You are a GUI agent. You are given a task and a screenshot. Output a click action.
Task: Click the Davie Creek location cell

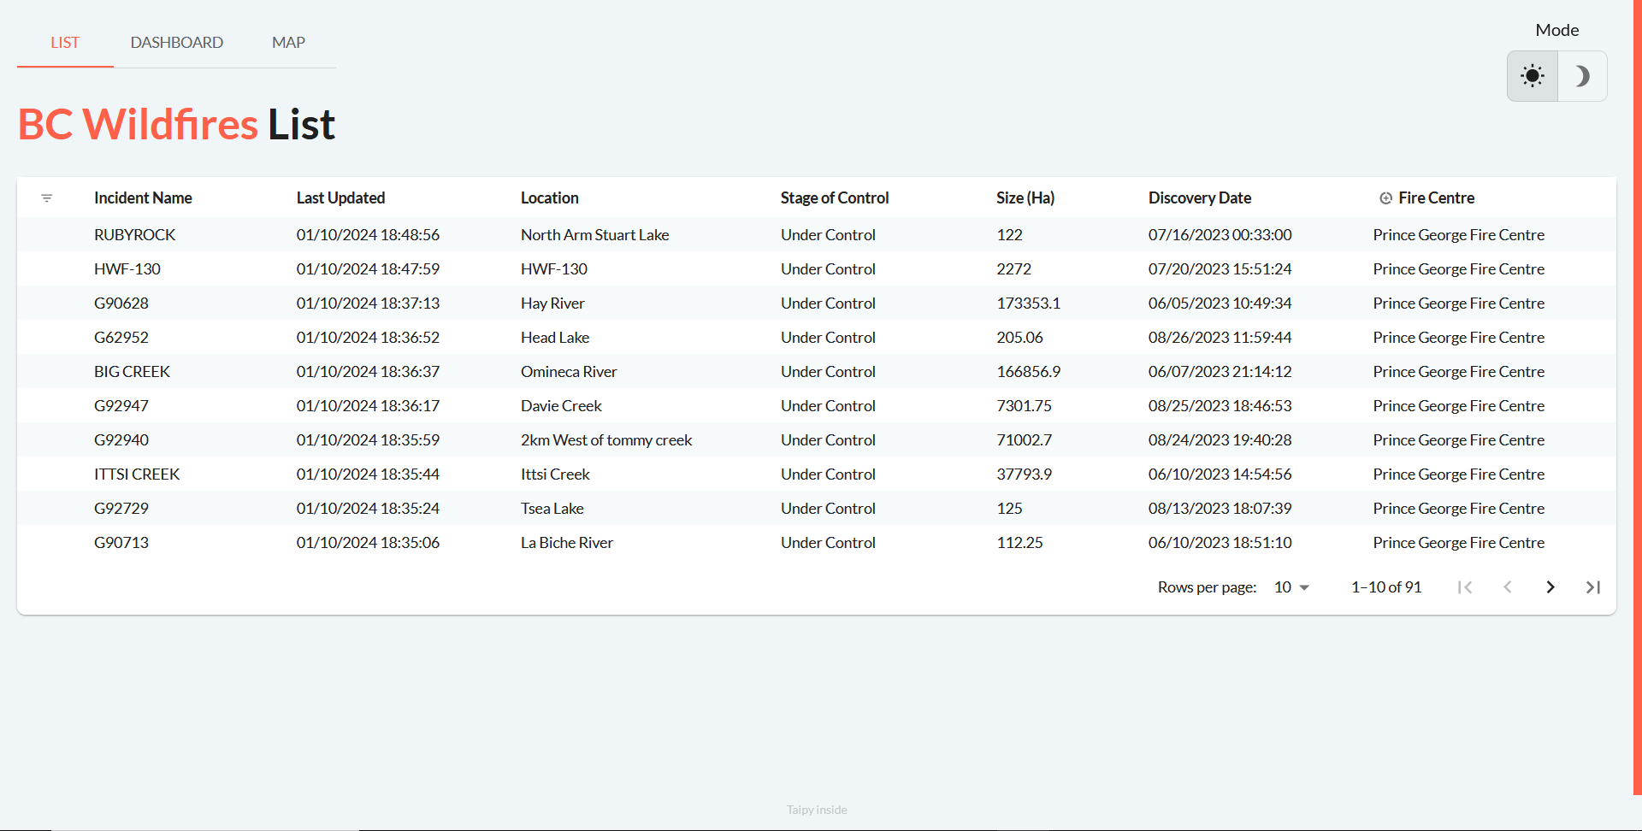point(561,406)
